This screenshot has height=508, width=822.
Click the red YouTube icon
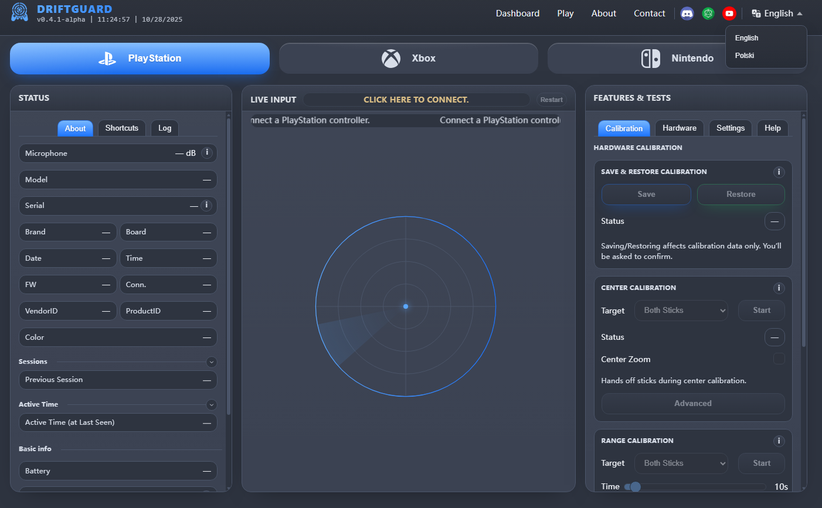coord(729,13)
